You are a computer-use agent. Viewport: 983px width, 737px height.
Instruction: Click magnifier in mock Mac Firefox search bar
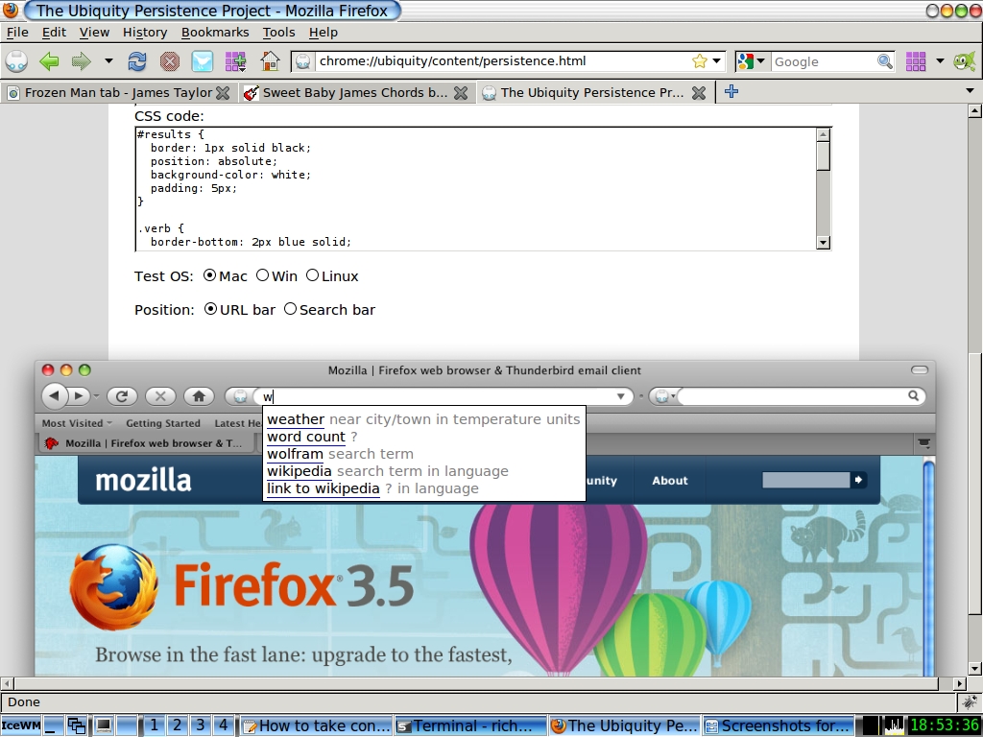click(914, 395)
